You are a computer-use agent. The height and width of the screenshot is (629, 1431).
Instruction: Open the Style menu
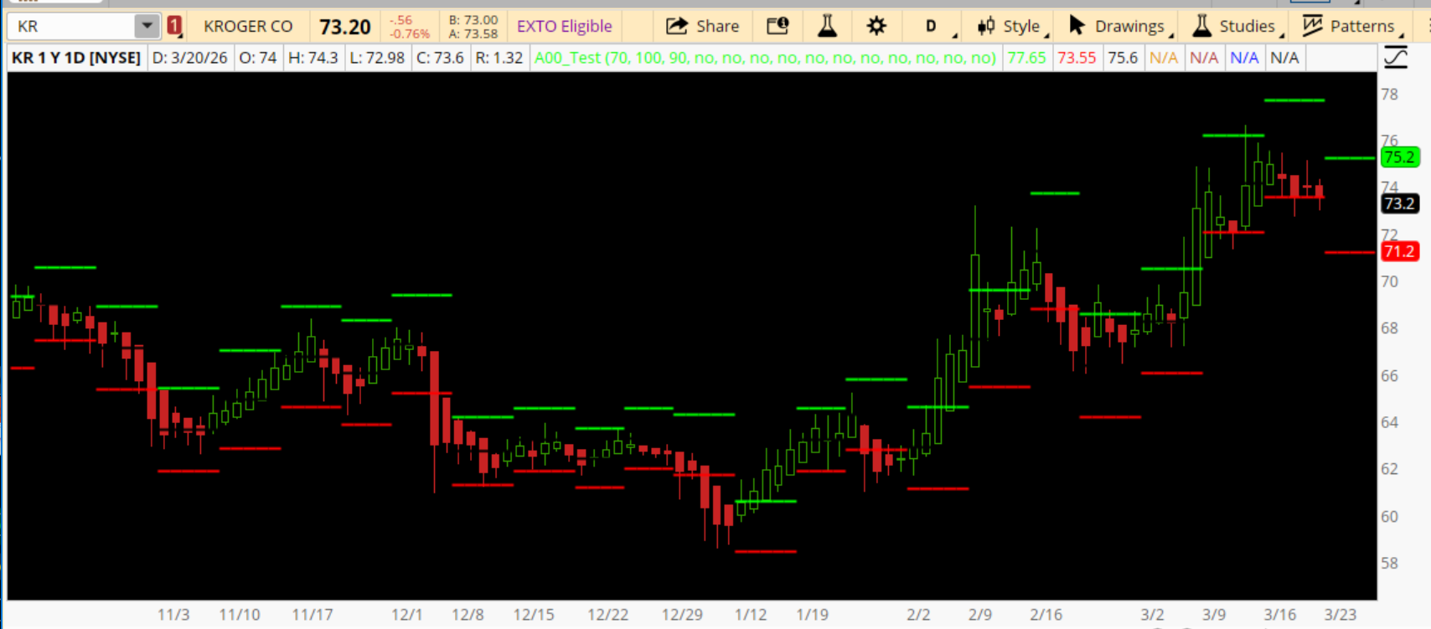[1010, 26]
